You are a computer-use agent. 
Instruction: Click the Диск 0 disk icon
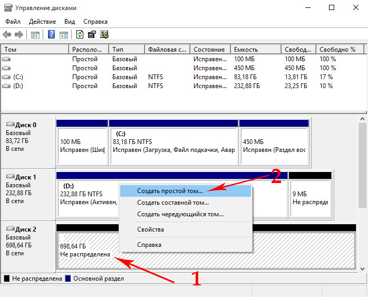coord(11,124)
